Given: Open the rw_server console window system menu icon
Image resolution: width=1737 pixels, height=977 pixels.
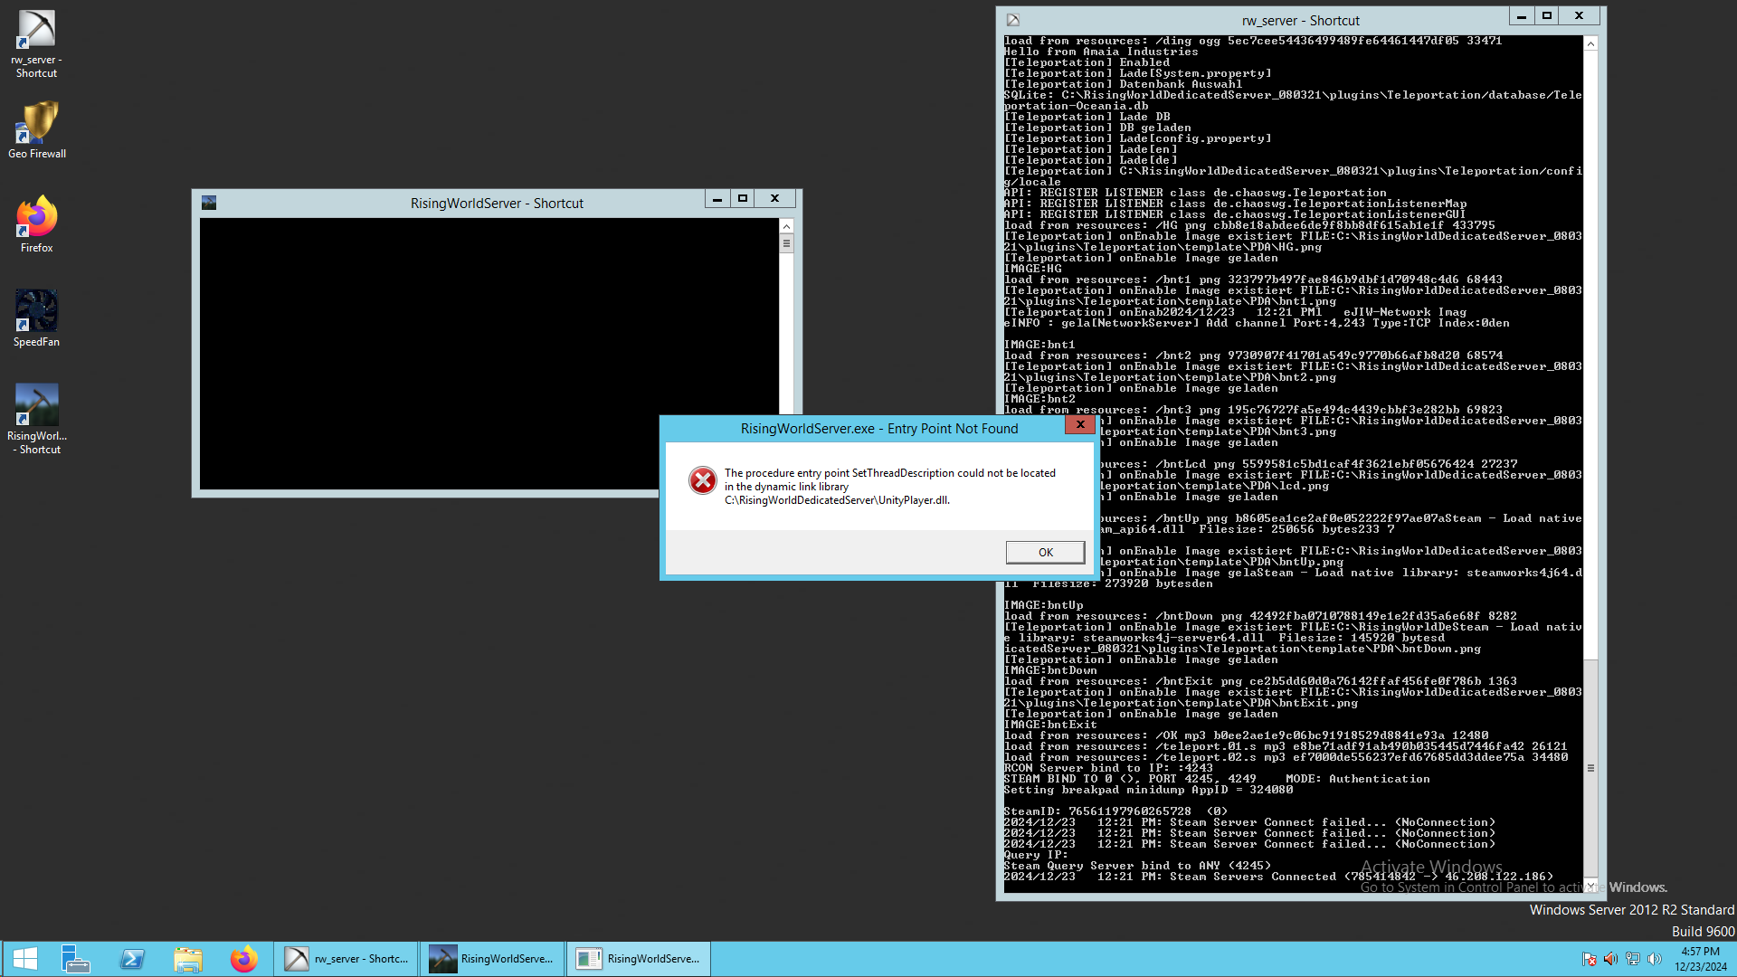Looking at the screenshot, I should click(1013, 20).
